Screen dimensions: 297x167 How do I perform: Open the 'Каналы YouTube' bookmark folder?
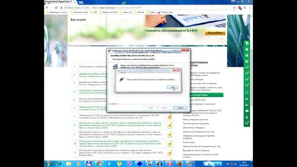point(108,13)
